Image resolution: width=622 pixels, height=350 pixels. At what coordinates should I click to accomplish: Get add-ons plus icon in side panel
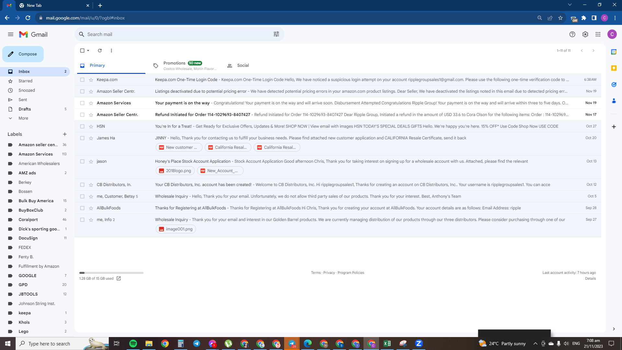point(614,127)
